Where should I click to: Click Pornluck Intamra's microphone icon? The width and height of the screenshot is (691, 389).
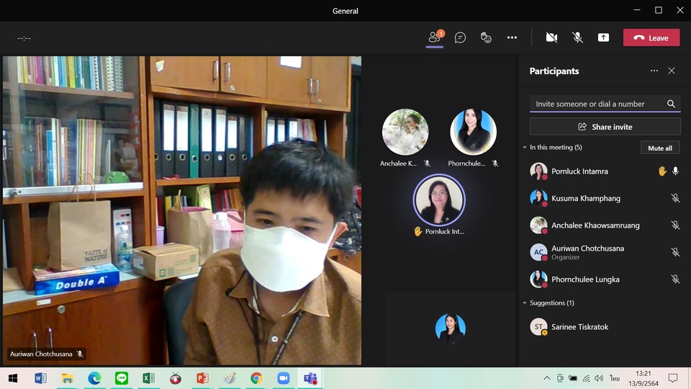(x=675, y=171)
